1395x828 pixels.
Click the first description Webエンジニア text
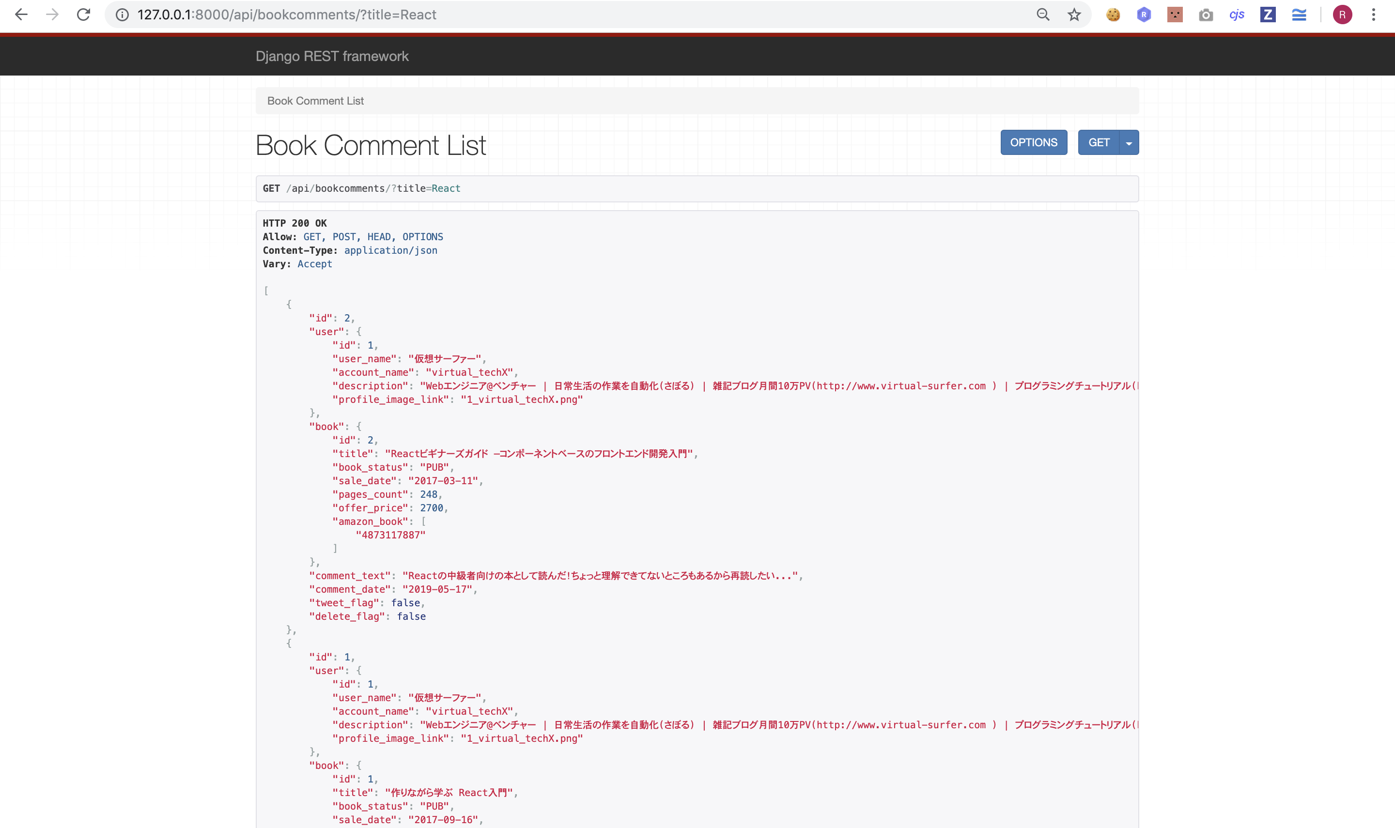(779, 386)
